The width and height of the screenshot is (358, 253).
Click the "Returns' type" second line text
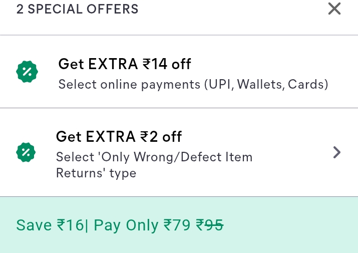[96, 173]
